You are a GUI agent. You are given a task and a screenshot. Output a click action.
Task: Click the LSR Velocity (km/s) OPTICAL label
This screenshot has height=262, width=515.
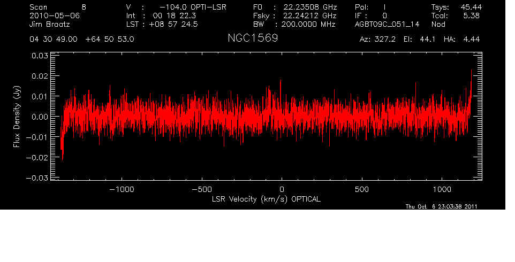coord(266,199)
